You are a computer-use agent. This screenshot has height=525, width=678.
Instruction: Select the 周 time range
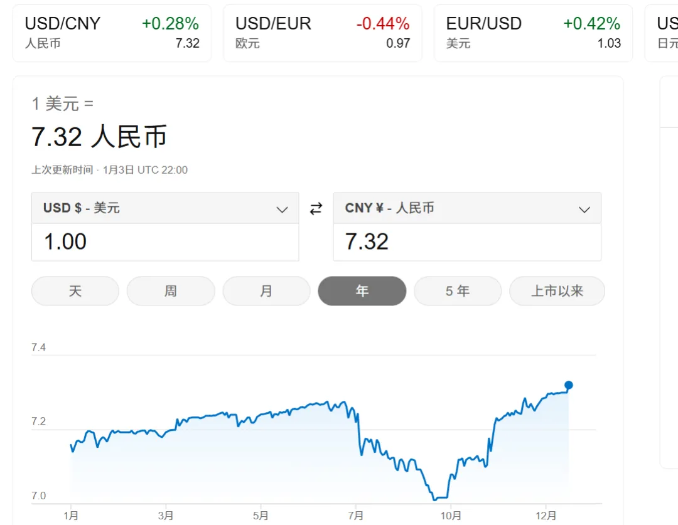pyautogui.click(x=171, y=291)
